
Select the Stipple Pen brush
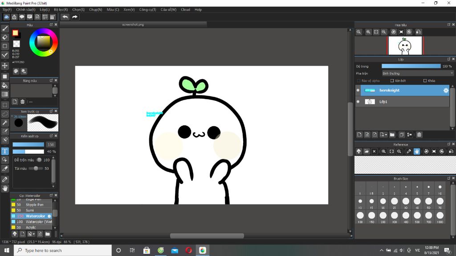[32, 204]
